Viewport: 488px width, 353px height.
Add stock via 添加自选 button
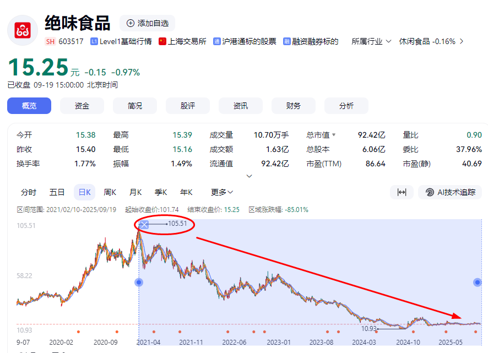(147, 23)
